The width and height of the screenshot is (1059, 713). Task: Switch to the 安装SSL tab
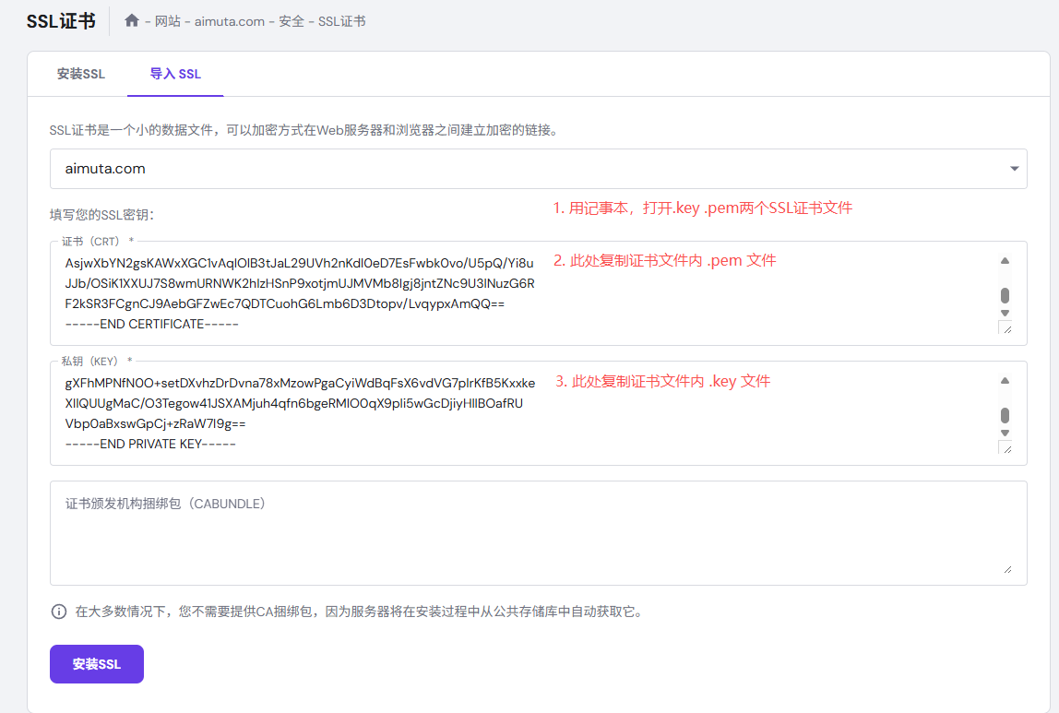pyautogui.click(x=82, y=74)
